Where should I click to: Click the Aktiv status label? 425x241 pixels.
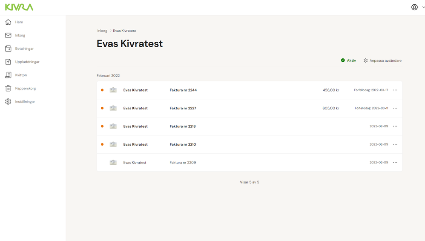tap(351, 60)
